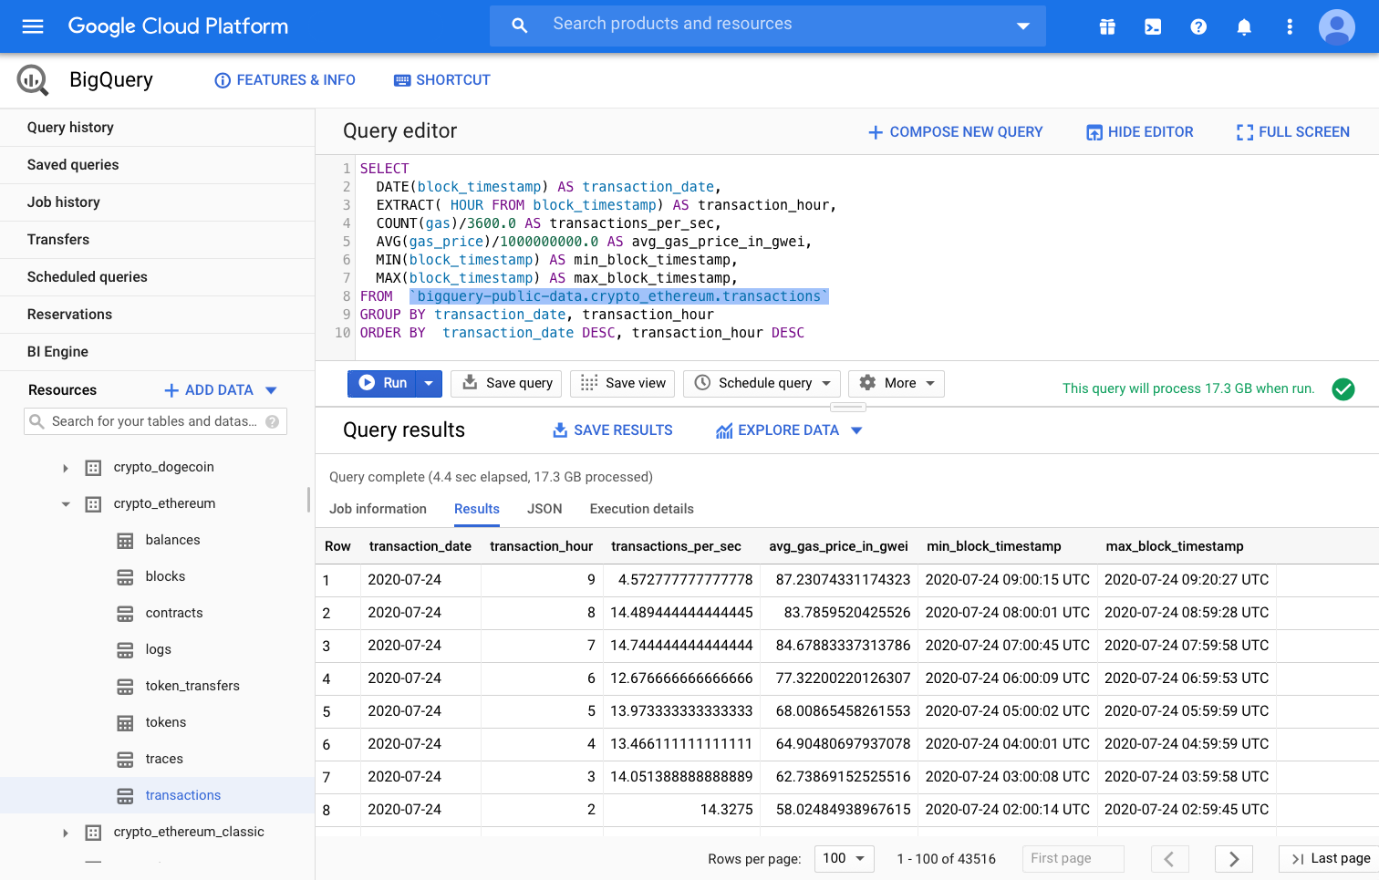Expand the crypto_dogecoin dataset

(66, 468)
